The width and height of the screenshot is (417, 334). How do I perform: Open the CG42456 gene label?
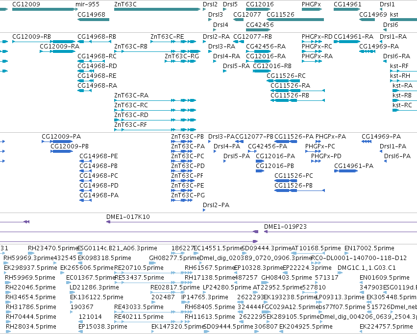click(x=260, y=24)
